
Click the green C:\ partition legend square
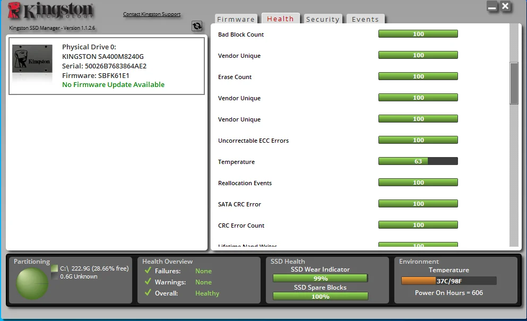pos(55,268)
